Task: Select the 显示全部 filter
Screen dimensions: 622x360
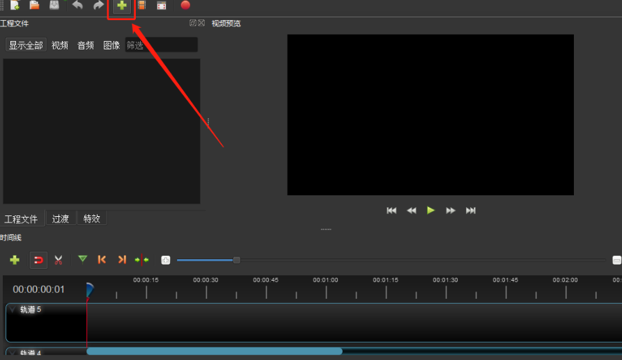Action: 26,45
